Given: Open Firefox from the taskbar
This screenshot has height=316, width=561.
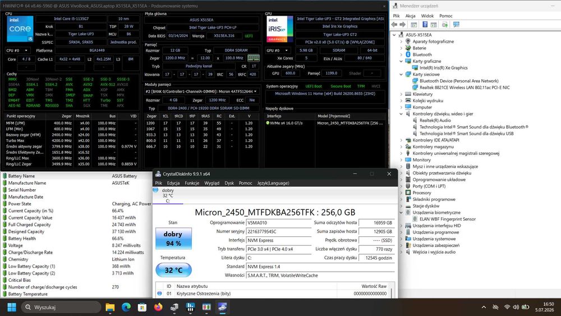Looking at the screenshot, I should click(x=158, y=307).
